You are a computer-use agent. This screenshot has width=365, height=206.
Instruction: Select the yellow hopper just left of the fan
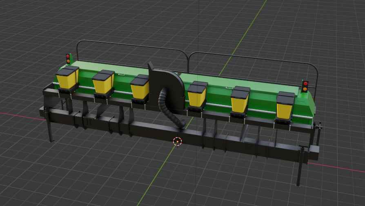[x=140, y=88]
